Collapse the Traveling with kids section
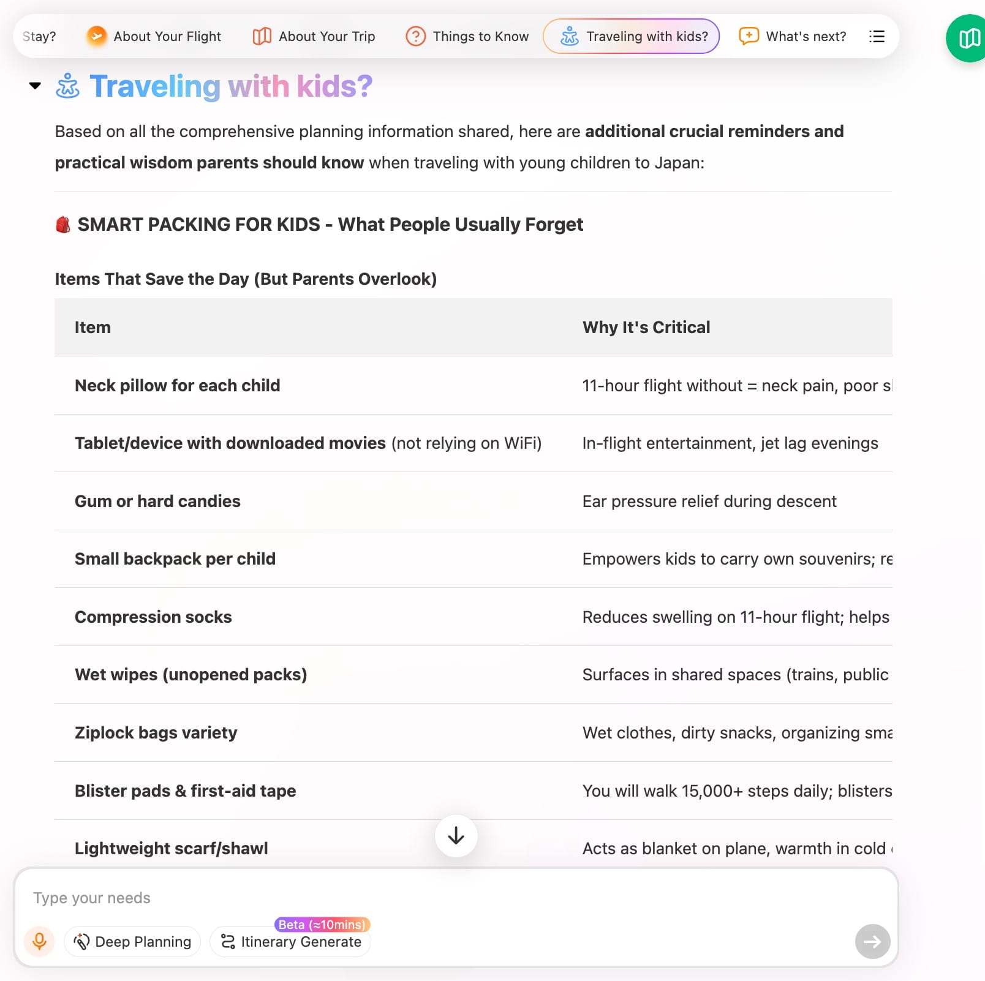Viewport: 985px width, 981px height. (x=36, y=86)
